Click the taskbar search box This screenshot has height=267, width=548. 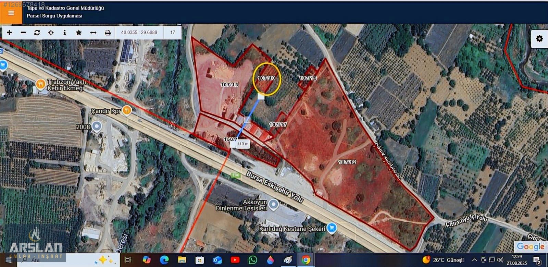point(68,260)
